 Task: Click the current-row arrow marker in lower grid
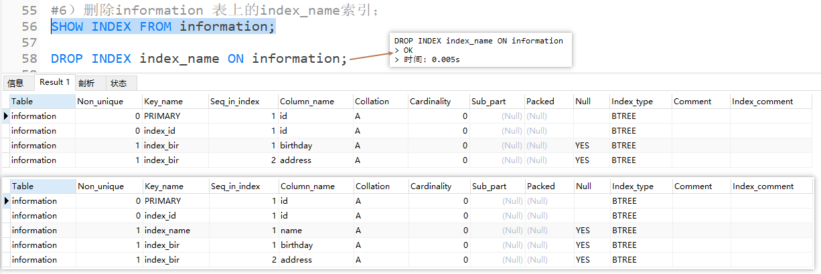coord(7,201)
